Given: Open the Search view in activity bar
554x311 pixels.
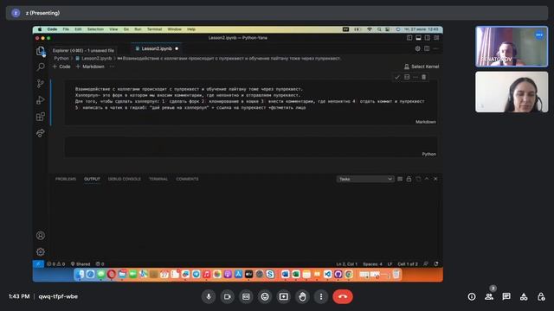Looking at the screenshot, I should [x=41, y=67].
